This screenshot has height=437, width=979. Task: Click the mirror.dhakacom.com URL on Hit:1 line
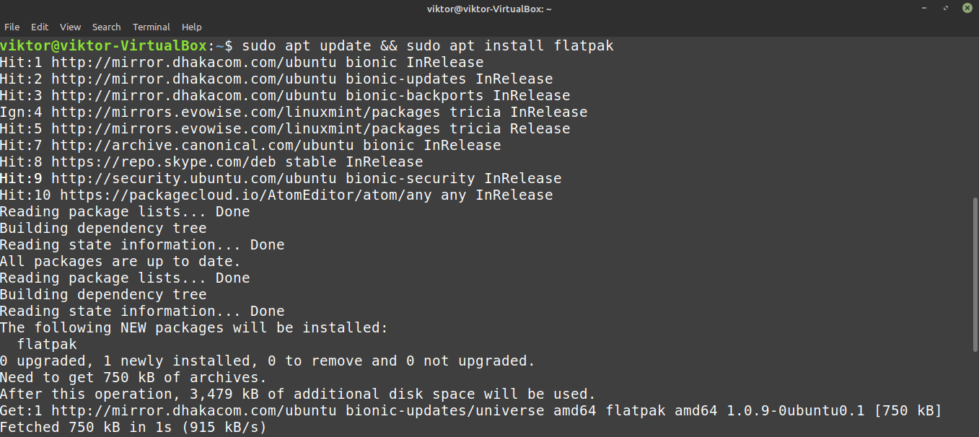pyautogui.click(x=189, y=62)
